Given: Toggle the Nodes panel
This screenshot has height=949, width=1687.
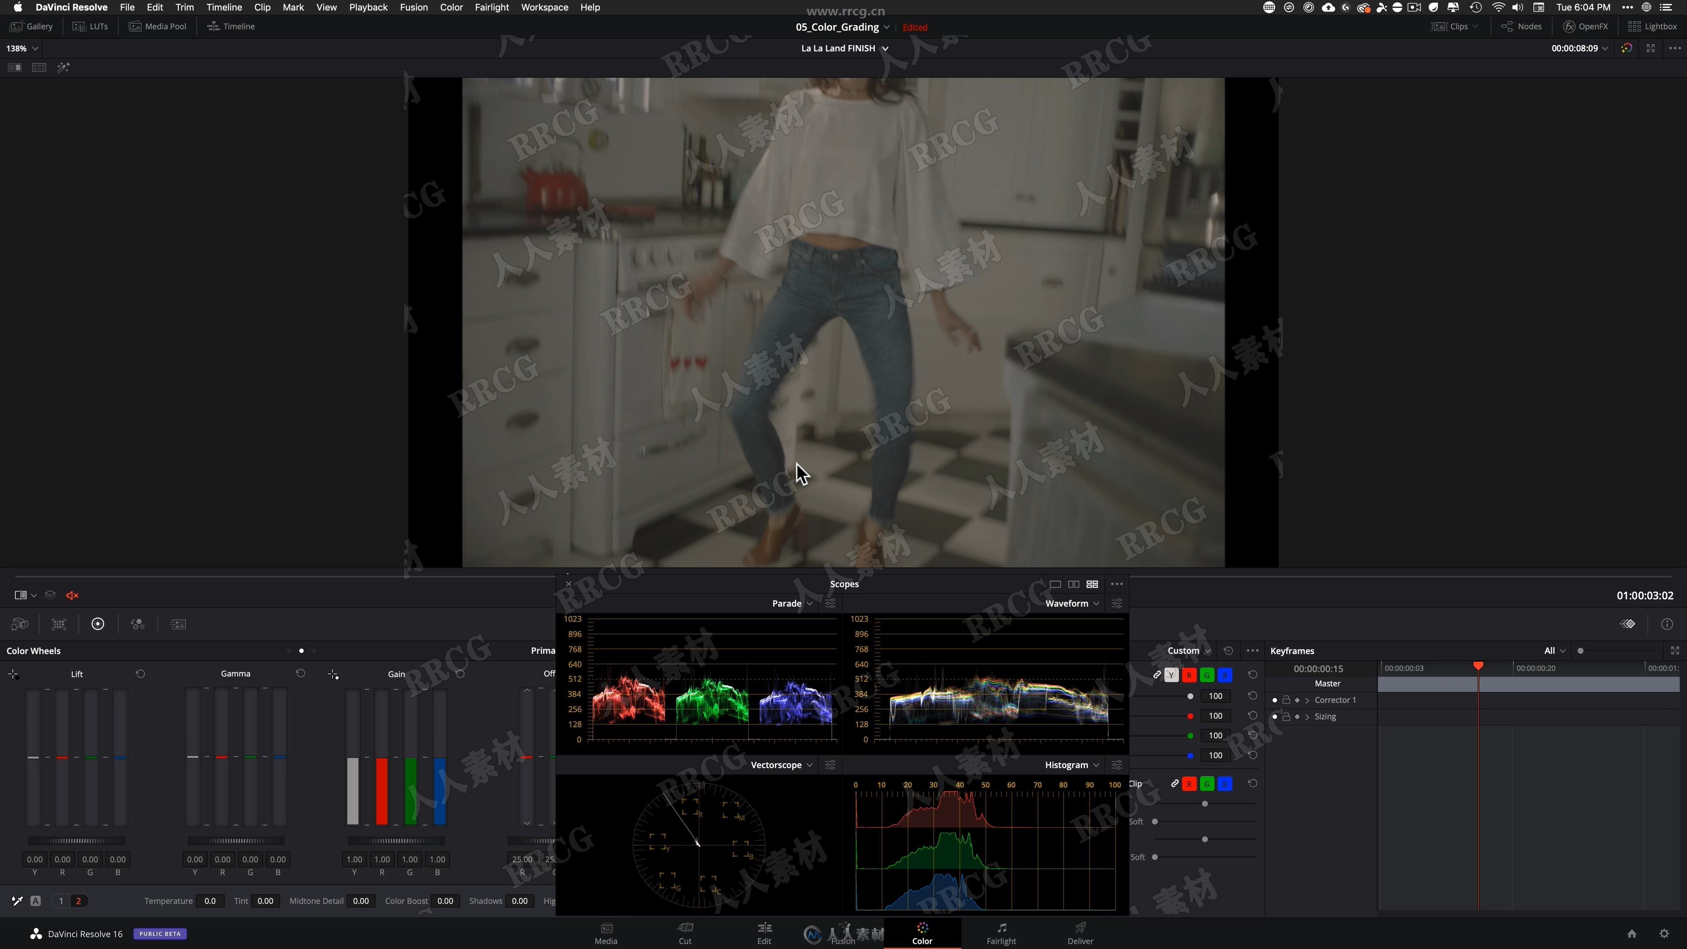Looking at the screenshot, I should pos(1521,26).
